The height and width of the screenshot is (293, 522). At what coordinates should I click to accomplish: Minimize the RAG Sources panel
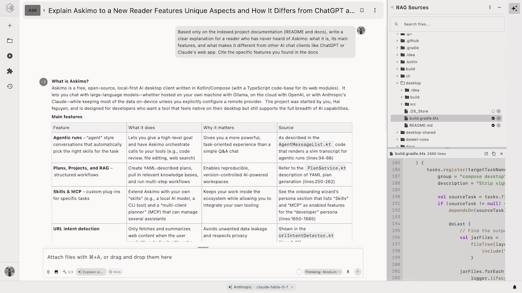coord(500,7)
